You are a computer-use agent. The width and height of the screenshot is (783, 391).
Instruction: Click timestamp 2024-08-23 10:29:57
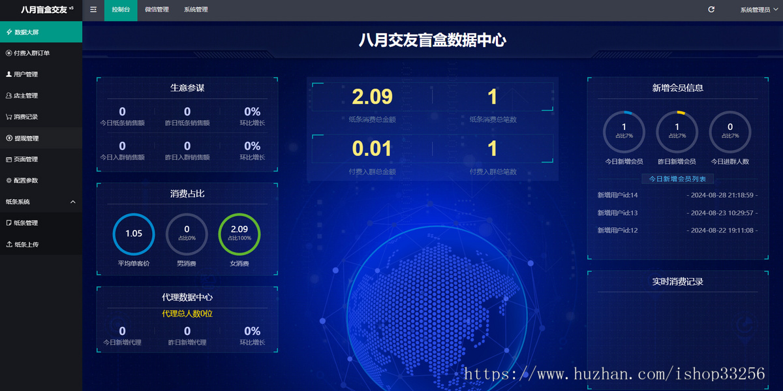(x=722, y=213)
